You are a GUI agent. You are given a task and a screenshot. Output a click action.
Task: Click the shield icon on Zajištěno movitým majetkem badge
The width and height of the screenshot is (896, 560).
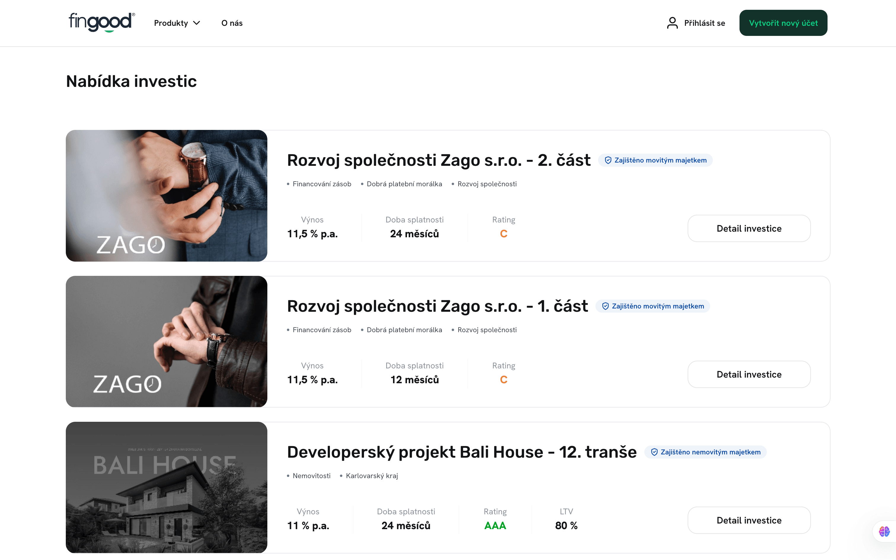[x=608, y=160]
